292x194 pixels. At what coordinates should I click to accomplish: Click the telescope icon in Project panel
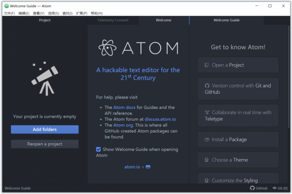45,79
